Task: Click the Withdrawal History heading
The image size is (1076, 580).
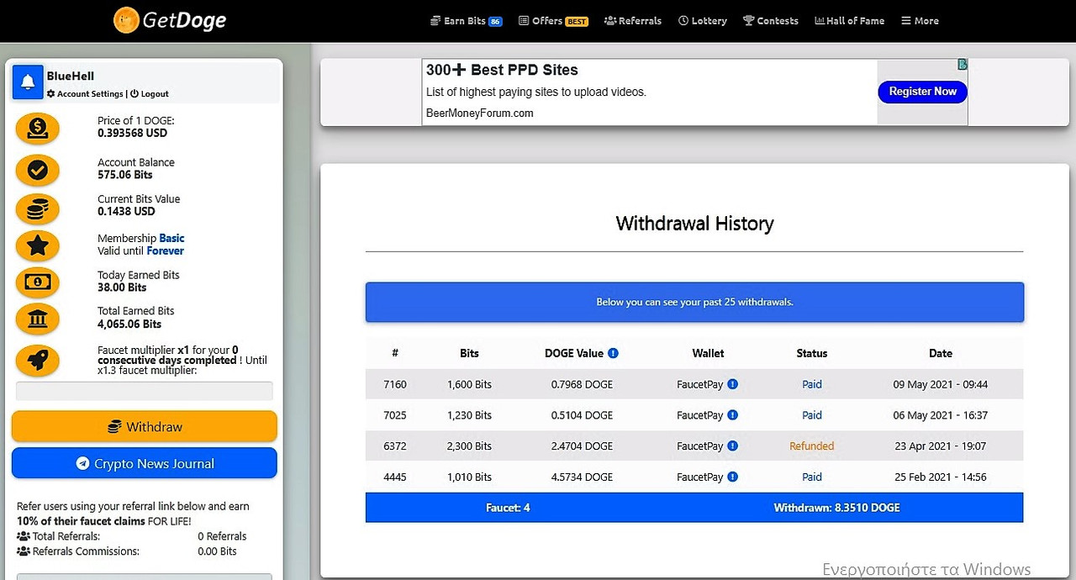Action: point(694,224)
